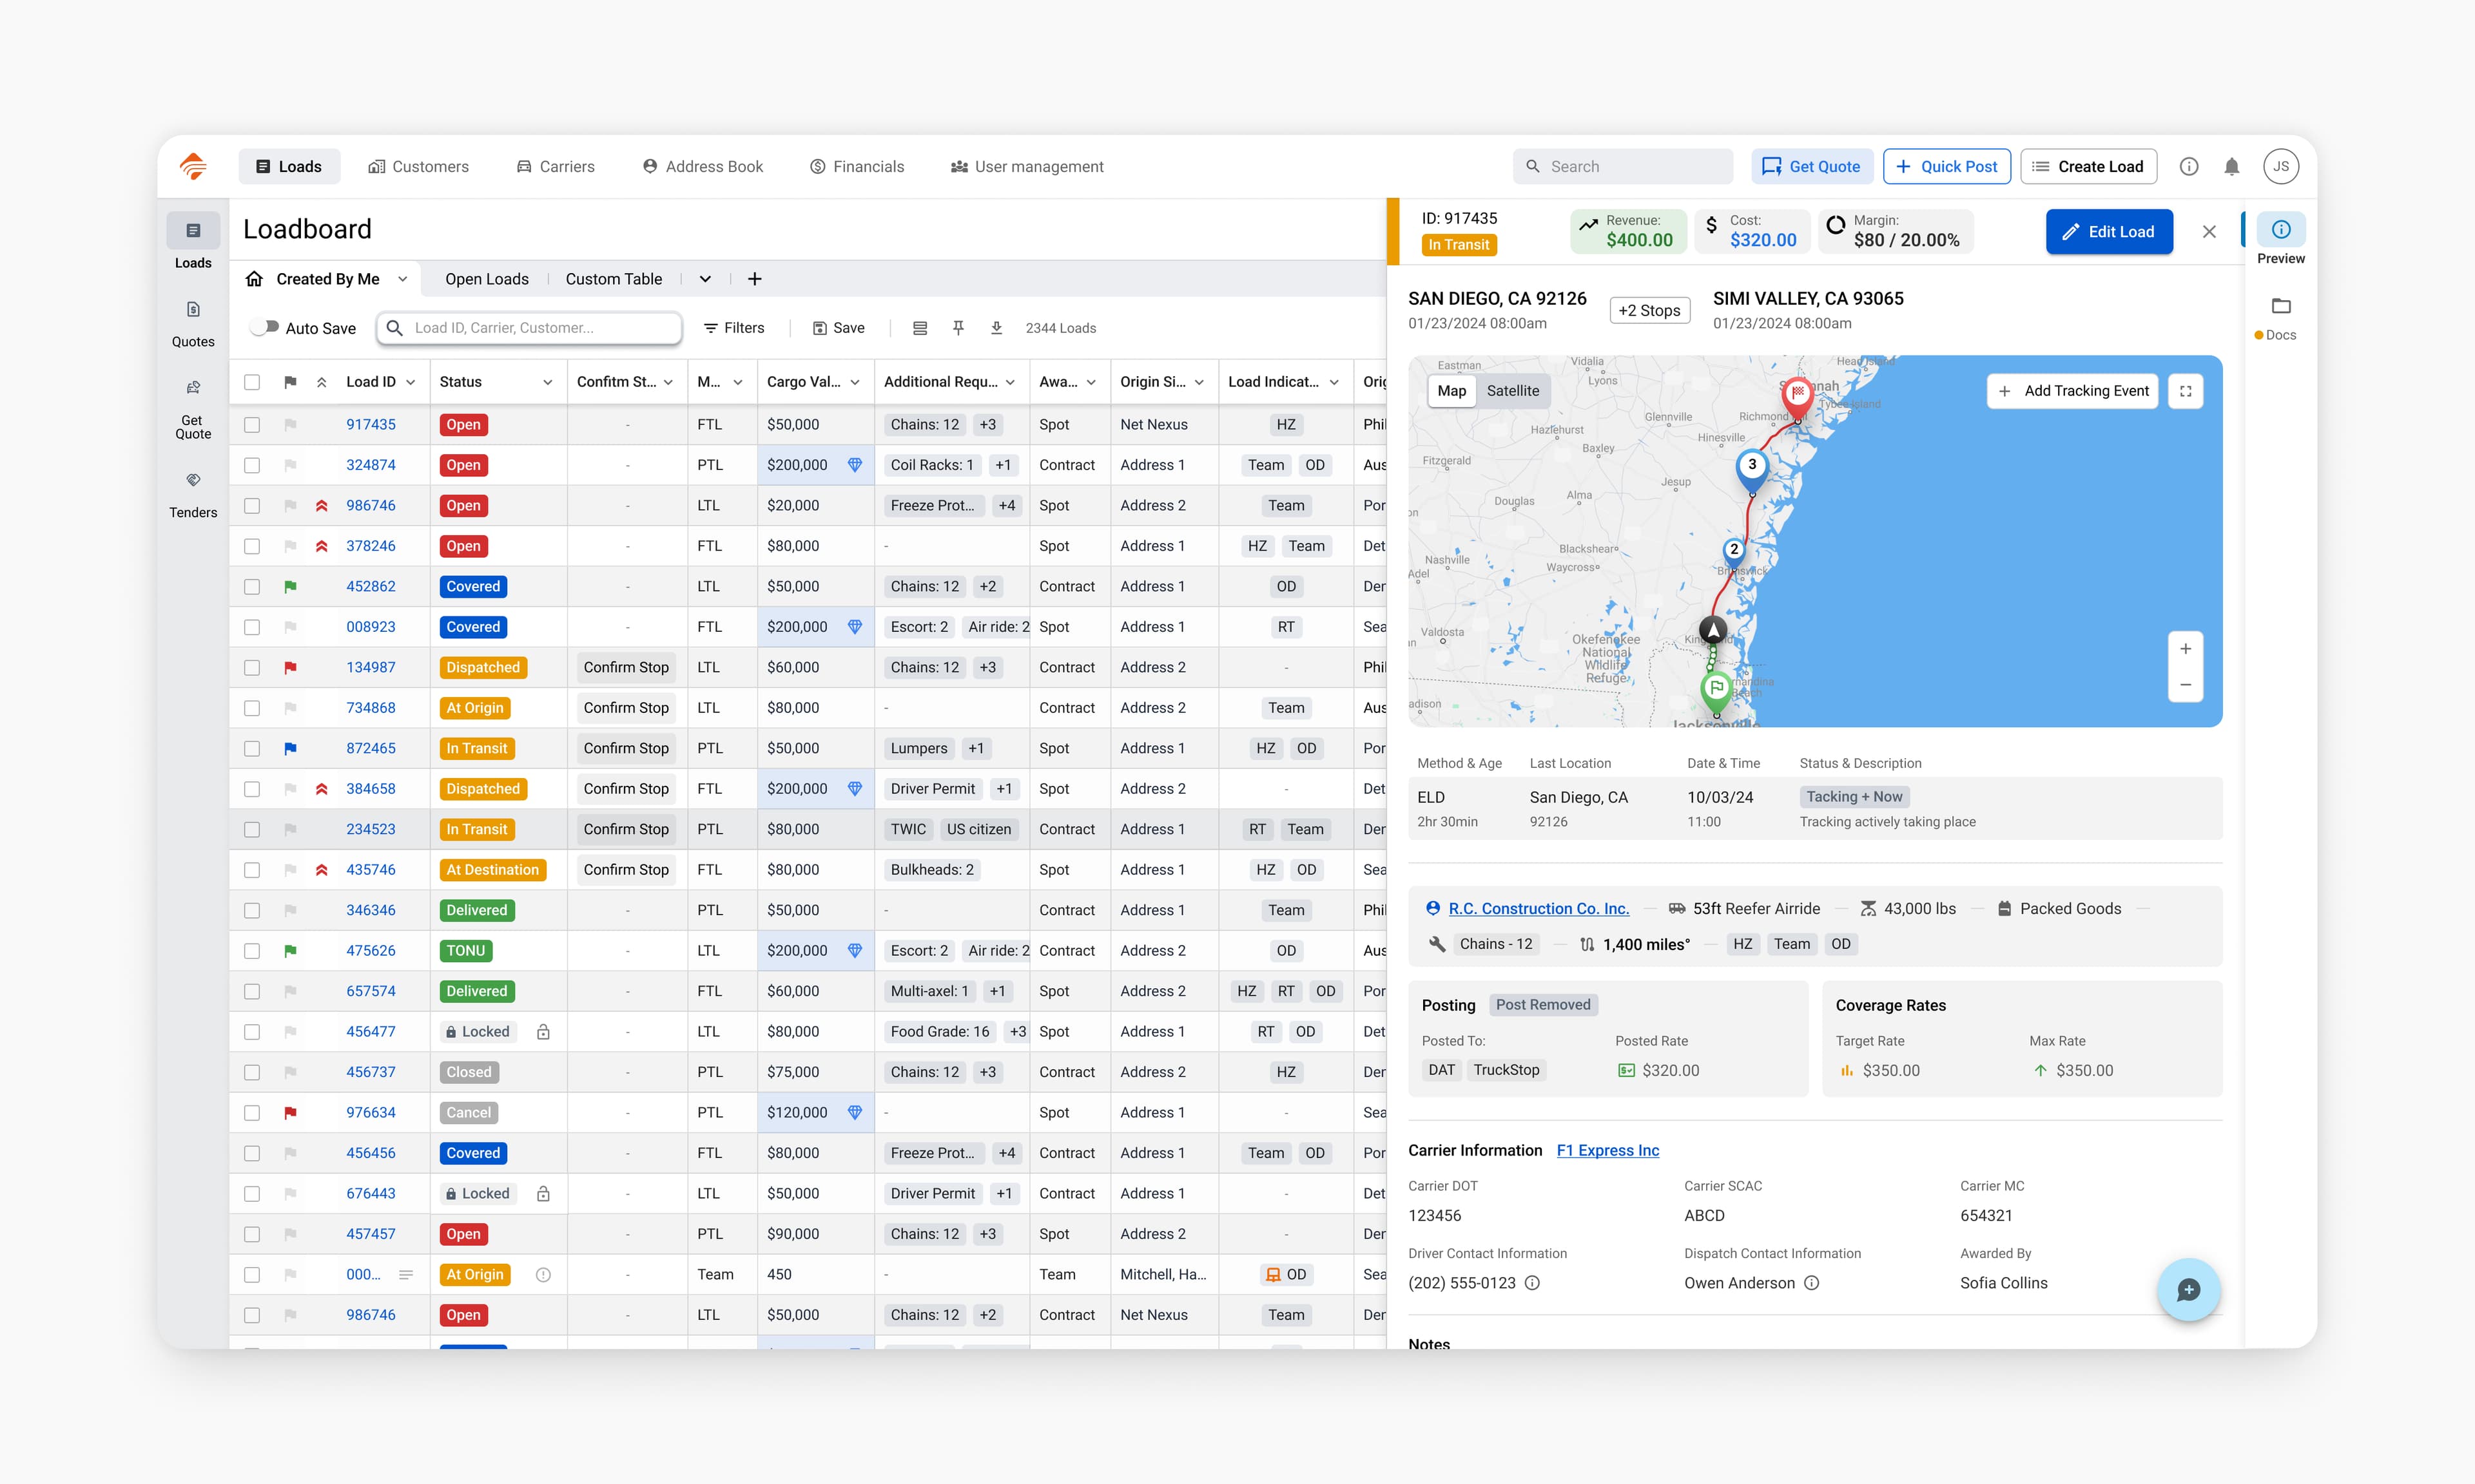Open the Preview panel icon
This screenshot has height=1484, width=2475.
point(2281,230)
